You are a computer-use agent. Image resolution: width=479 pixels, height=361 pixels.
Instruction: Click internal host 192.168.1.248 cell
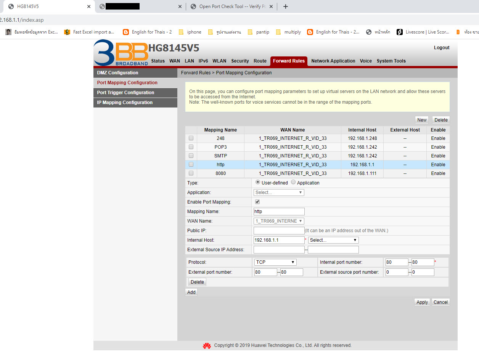pos(362,138)
